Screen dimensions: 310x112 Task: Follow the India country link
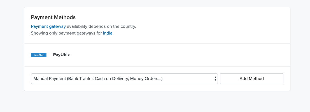point(108,33)
